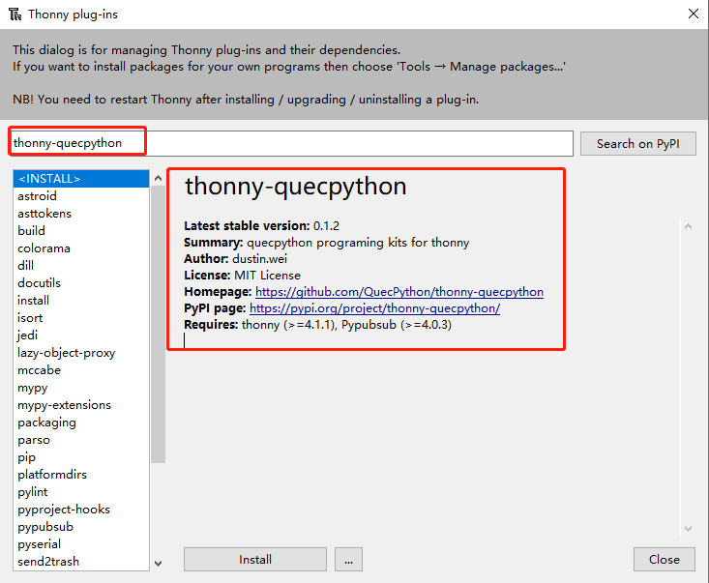The image size is (709, 583).
Task: Click info panel scroll down arrow
Action: [688, 529]
